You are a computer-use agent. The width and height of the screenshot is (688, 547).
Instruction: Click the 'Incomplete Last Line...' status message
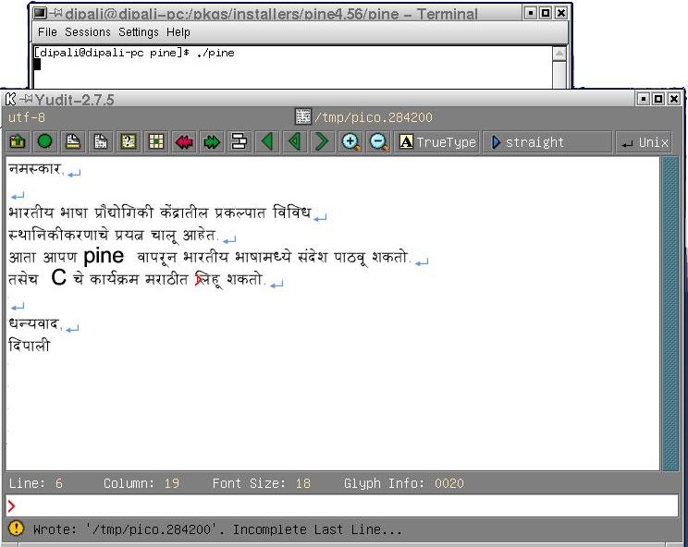317,529
